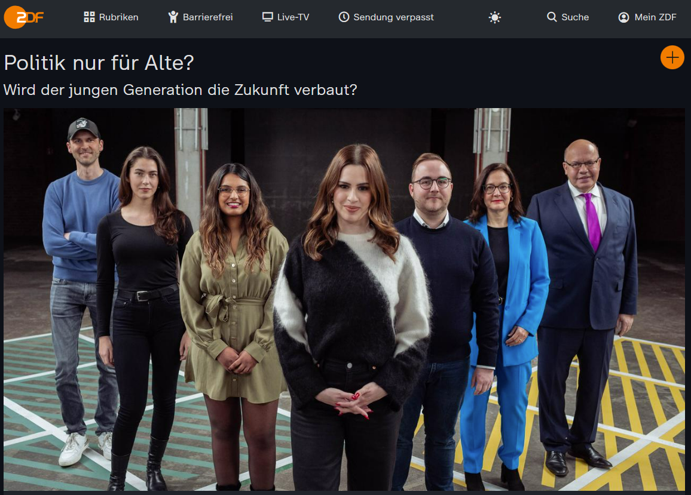Toggle light mode with the sun icon
This screenshot has height=495, width=691.
(495, 18)
